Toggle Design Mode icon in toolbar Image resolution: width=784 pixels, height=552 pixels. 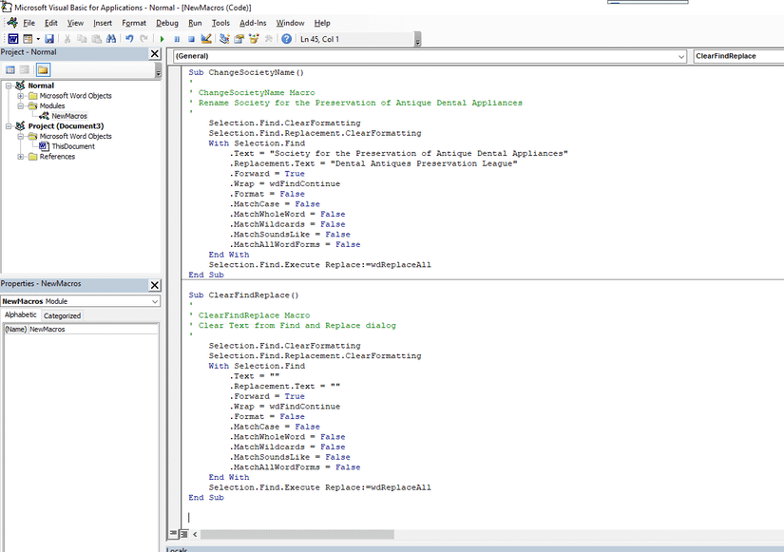coord(206,39)
